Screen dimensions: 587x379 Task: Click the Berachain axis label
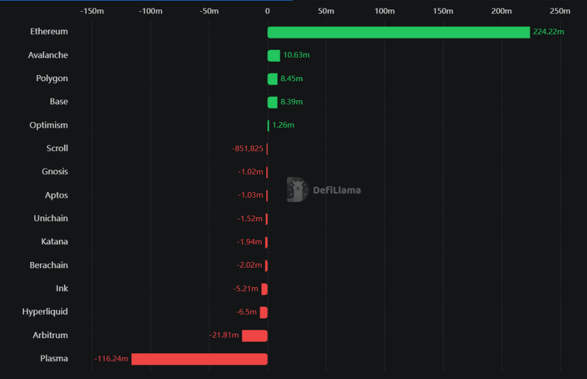[48, 265]
